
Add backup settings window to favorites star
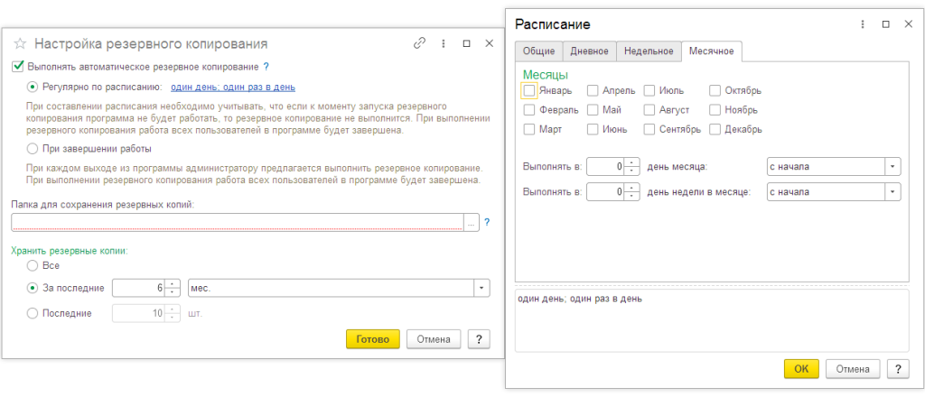(x=19, y=43)
